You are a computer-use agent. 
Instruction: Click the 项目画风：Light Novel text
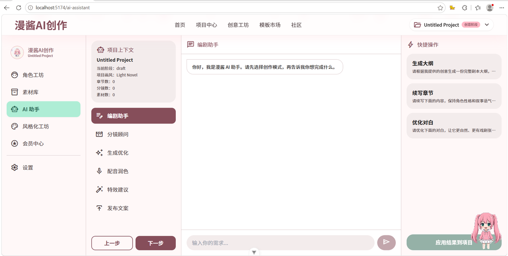point(117,75)
